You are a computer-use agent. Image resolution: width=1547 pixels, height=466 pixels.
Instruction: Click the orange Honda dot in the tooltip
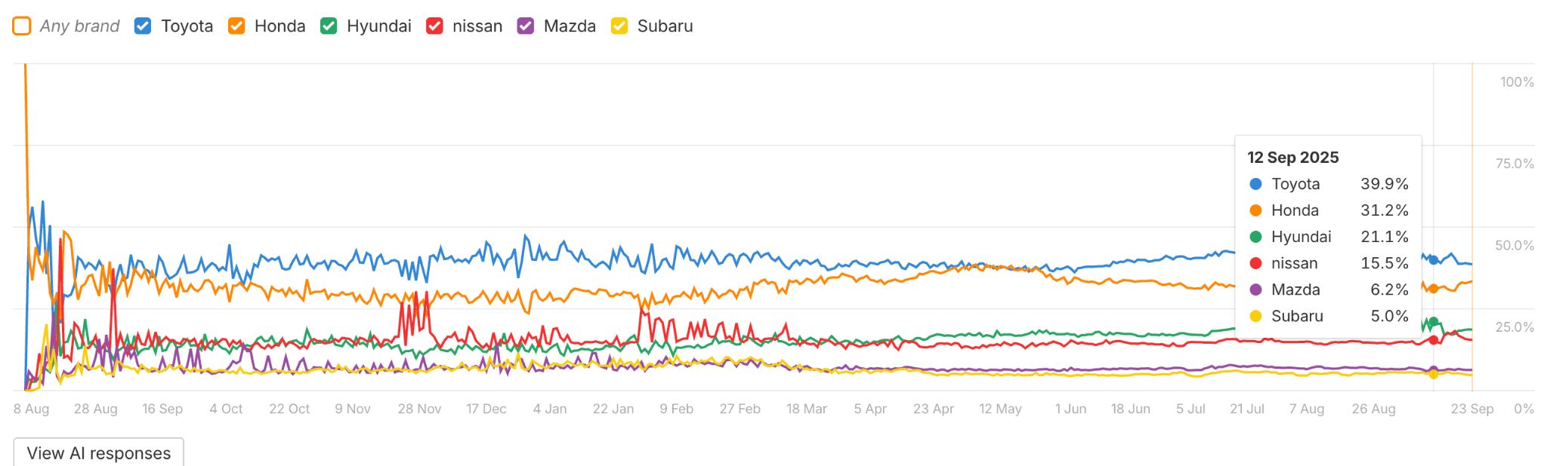(x=1254, y=210)
